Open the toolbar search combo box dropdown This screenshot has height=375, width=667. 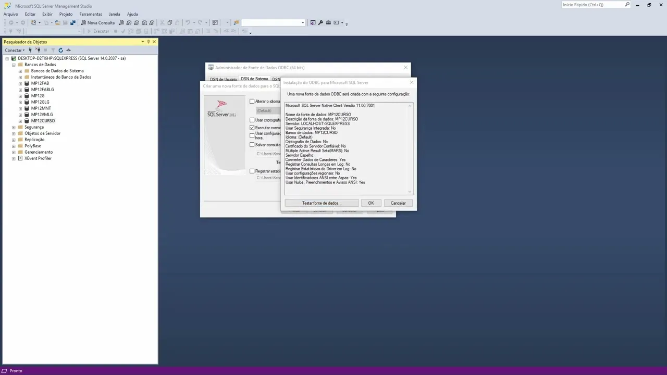pyautogui.click(x=303, y=22)
